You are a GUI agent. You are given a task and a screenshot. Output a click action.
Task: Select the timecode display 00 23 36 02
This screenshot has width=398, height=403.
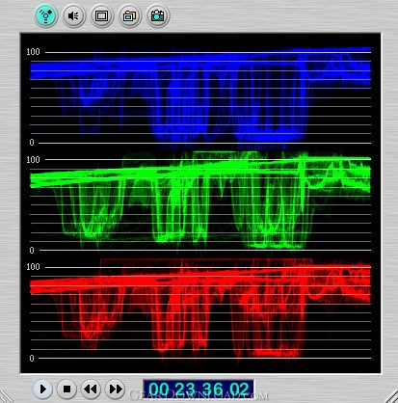tap(199, 389)
